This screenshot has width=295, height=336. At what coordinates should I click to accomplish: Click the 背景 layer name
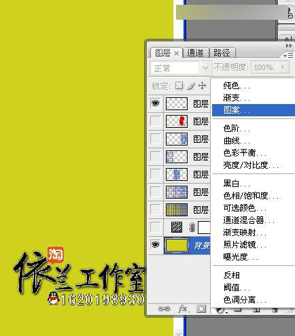(202, 246)
